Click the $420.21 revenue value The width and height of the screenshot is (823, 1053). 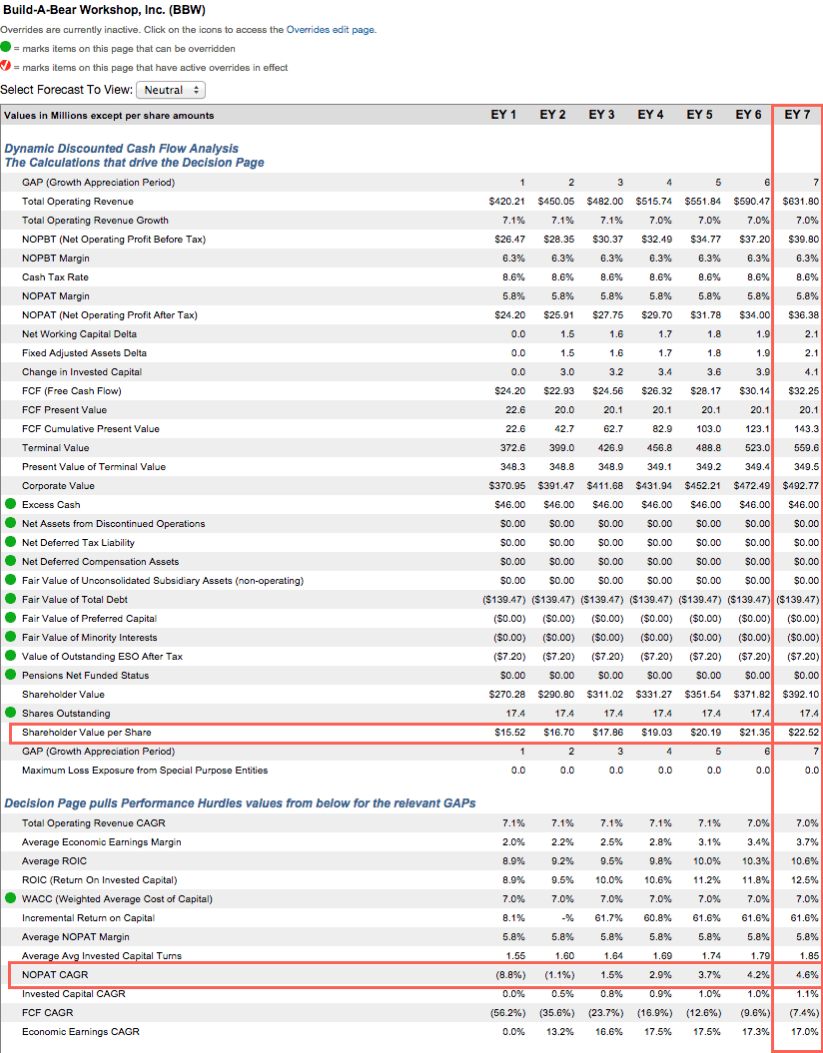tap(507, 202)
